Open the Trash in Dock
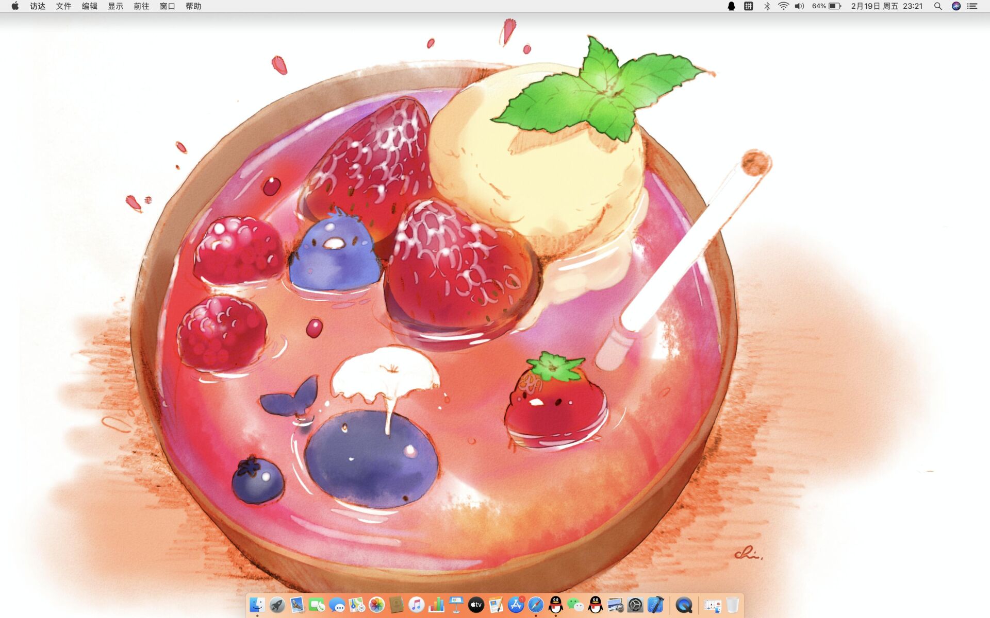 tap(732, 605)
